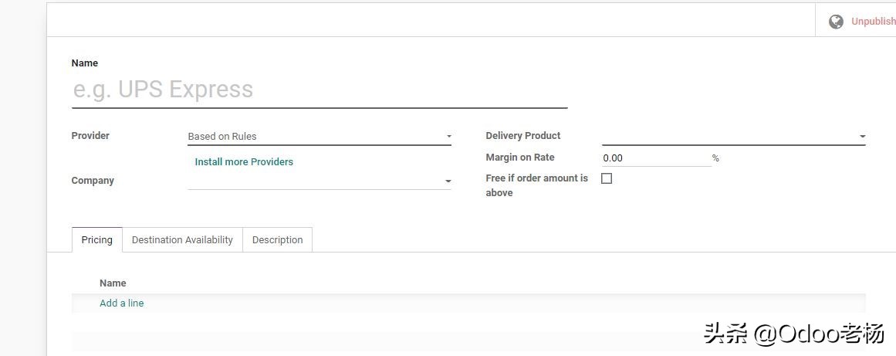896x356 pixels.
Task: Click the Margin on Rate 0.00 input
Action: pyautogui.click(x=654, y=158)
